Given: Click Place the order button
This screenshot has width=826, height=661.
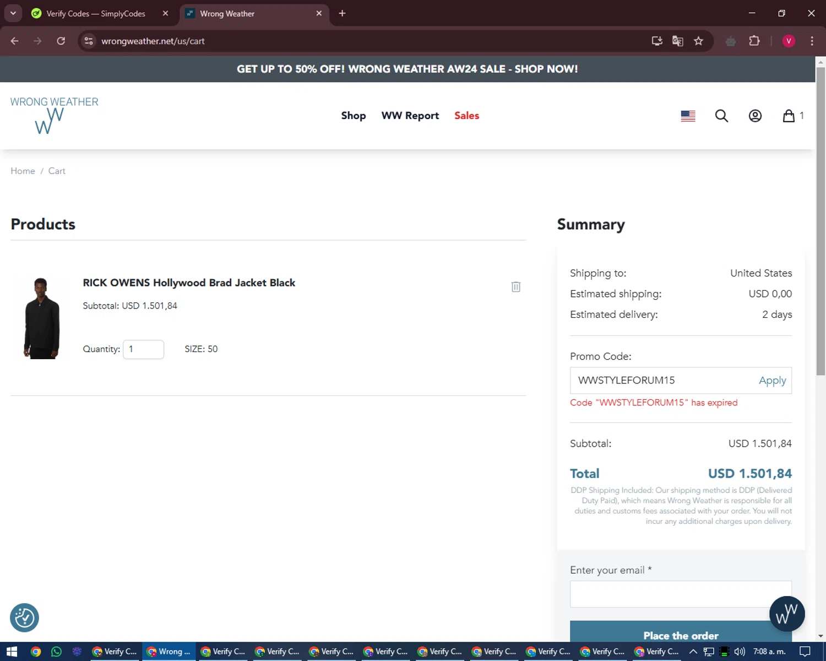Looking at the screenshot, I should click(681, 632).
